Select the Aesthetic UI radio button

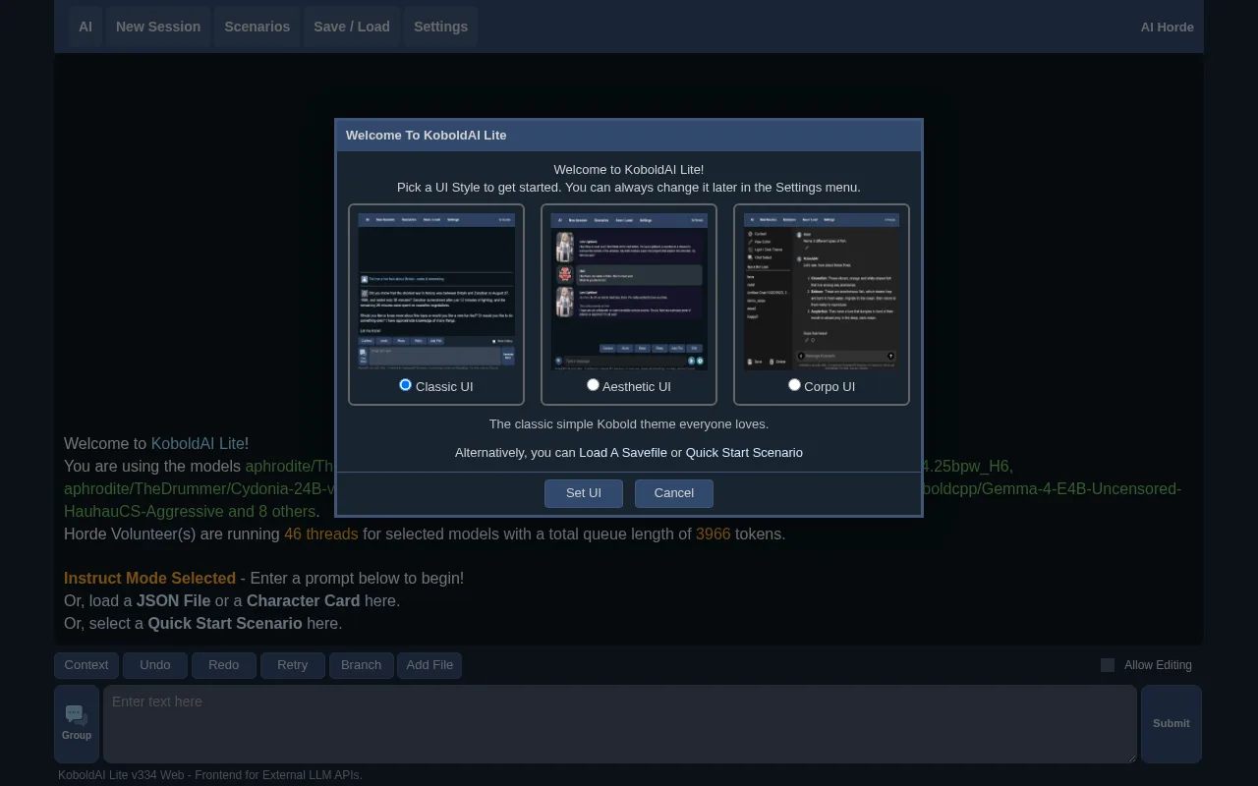tap(593, 385)
